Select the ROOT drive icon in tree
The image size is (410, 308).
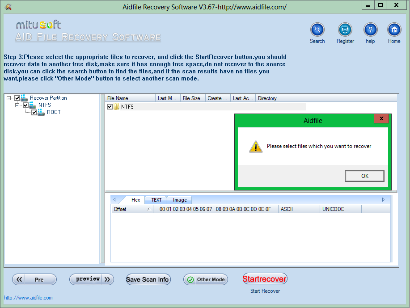click(41, 112)
